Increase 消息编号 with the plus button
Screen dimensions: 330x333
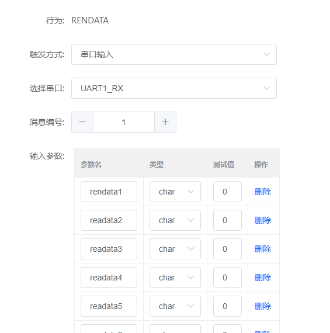tap(165, 122)
